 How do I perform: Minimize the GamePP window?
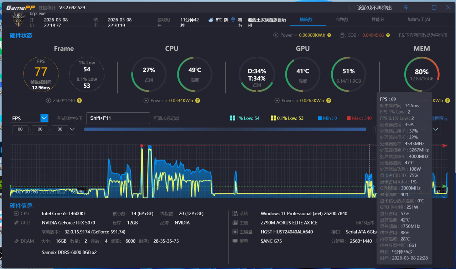(x=420, y=7)
